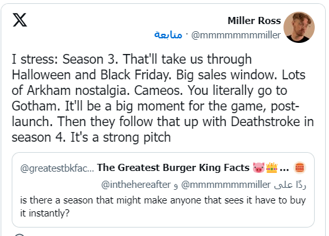This screenshot has width=329, height=236.
Task: Click the partially visible icon below quoted tweet
Action: (x=20, y=235)
